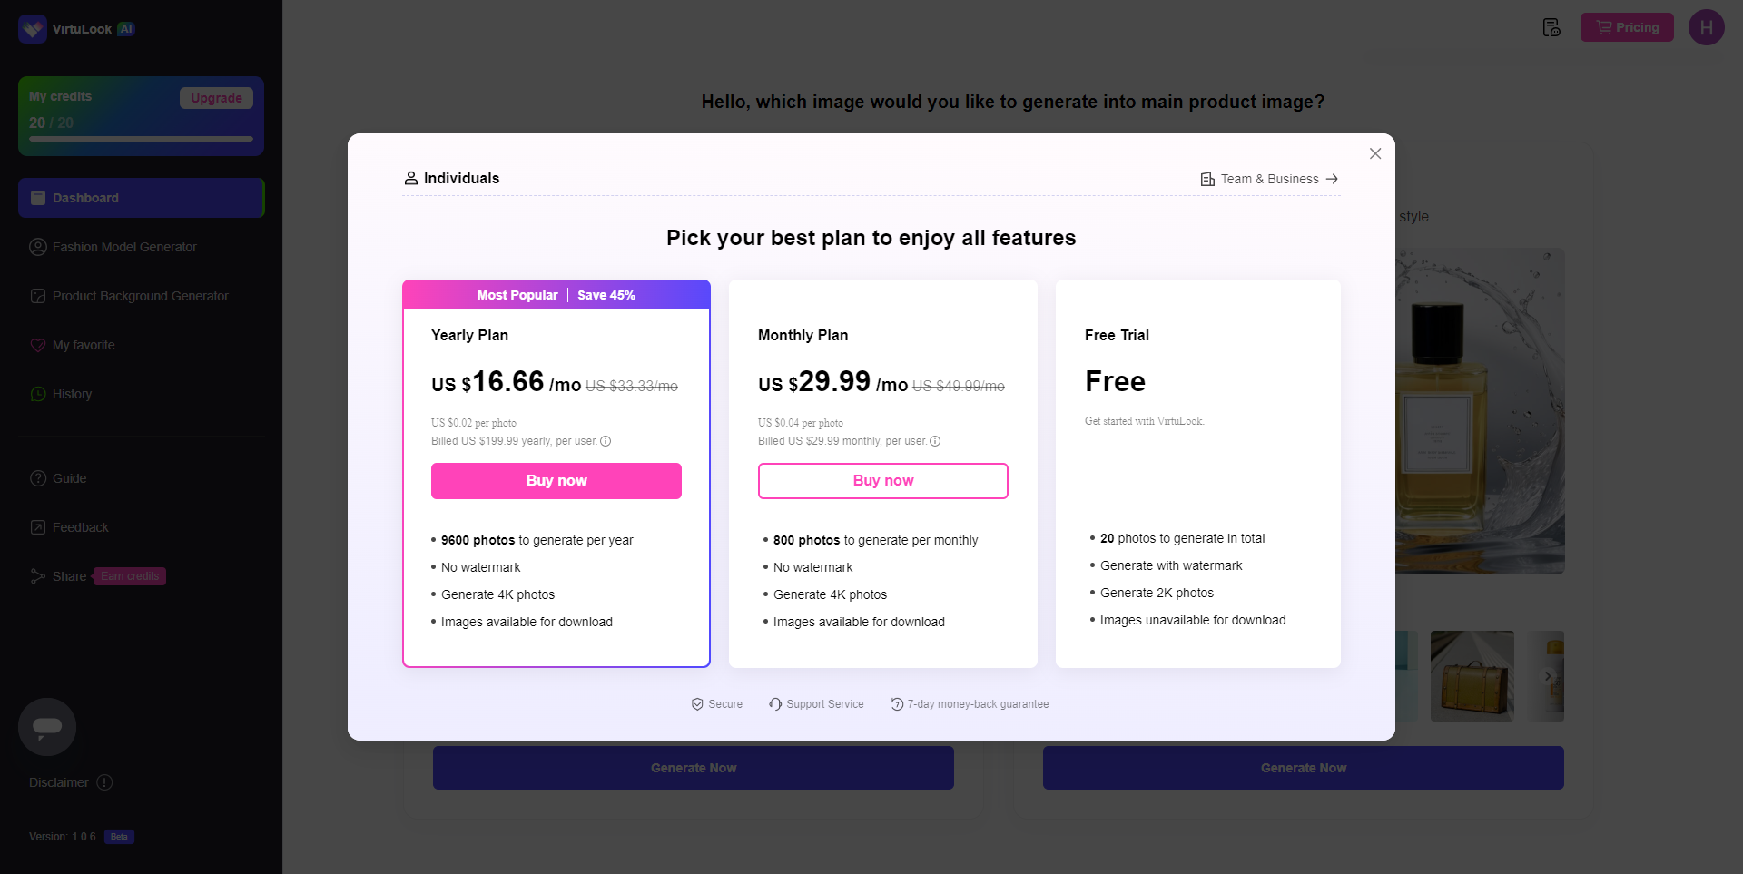This screenshot has width=1743, height=874.
Task: Expand next thumbnails with the chevron arrow
Action: pos(1548,676)
